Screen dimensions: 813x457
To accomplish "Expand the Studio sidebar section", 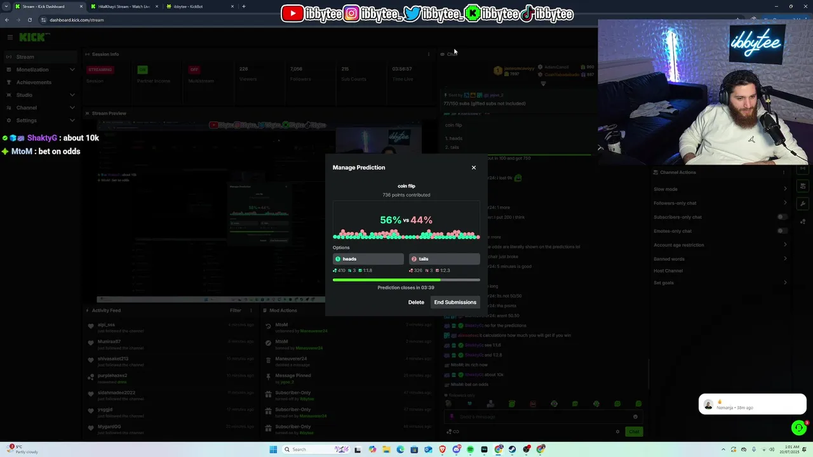I will click(x=39, y=95).
